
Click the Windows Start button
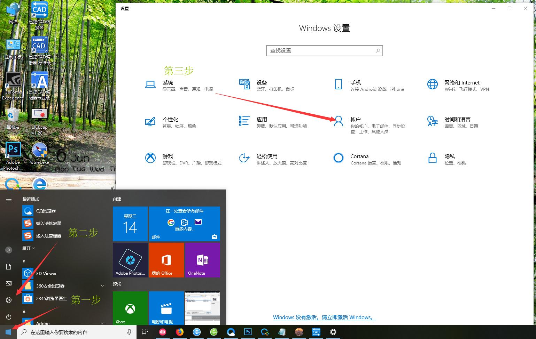click(8, 332)
